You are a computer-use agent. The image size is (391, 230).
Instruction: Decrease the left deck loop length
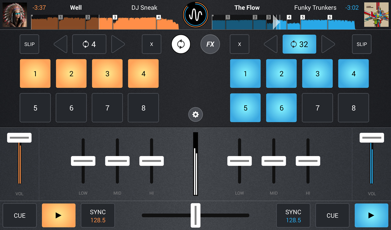[x=60, y=44]
